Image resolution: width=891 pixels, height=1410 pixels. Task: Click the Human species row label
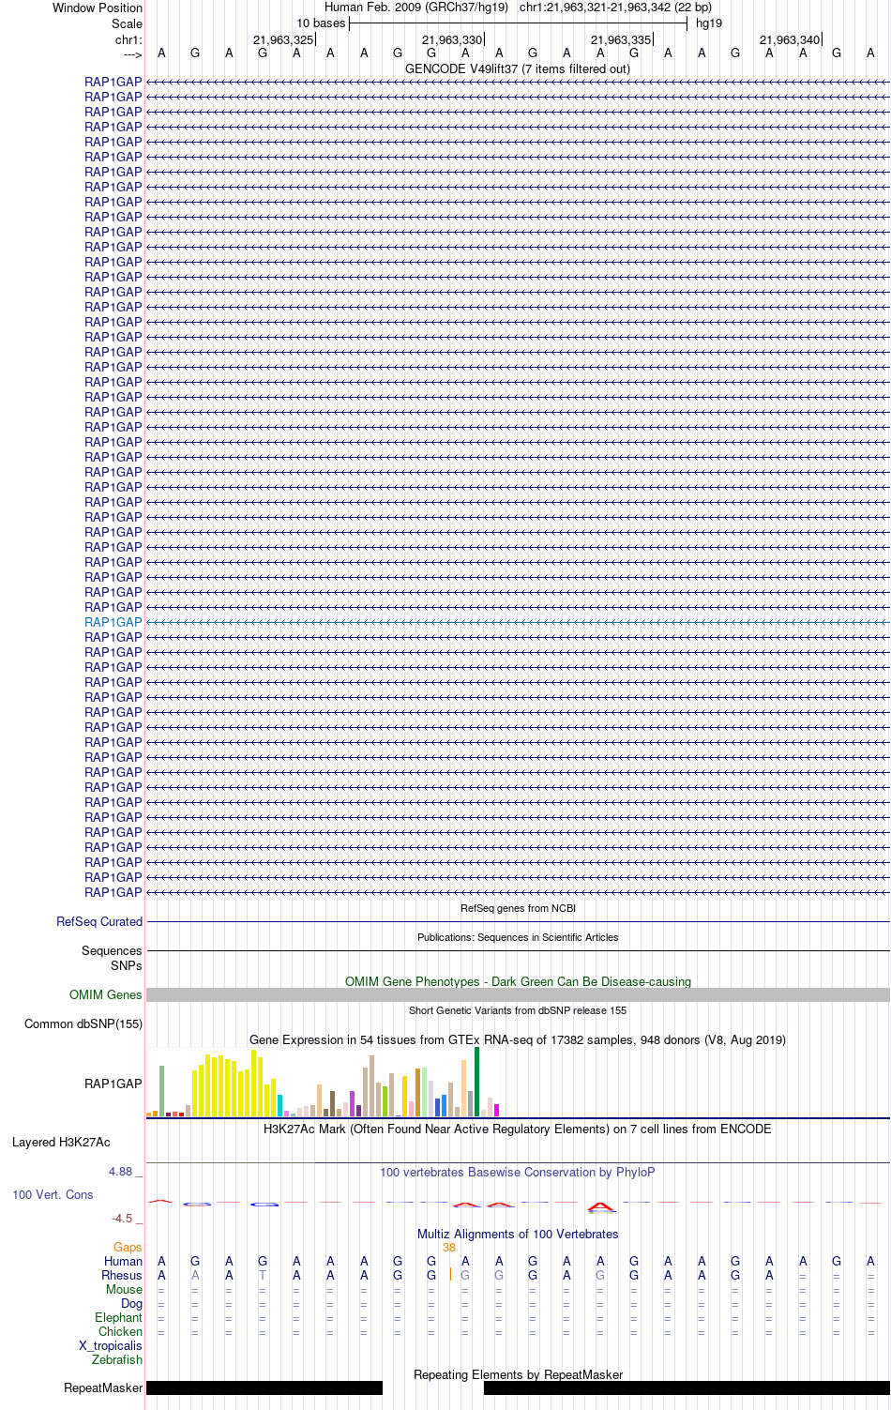point(123,1262)
